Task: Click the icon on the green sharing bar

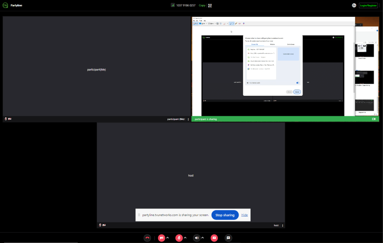Action: (374, 119)
